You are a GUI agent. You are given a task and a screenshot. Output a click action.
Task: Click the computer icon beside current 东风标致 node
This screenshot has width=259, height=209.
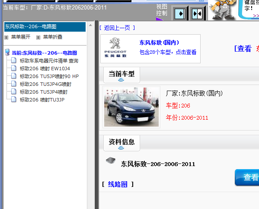pos(7,52)
